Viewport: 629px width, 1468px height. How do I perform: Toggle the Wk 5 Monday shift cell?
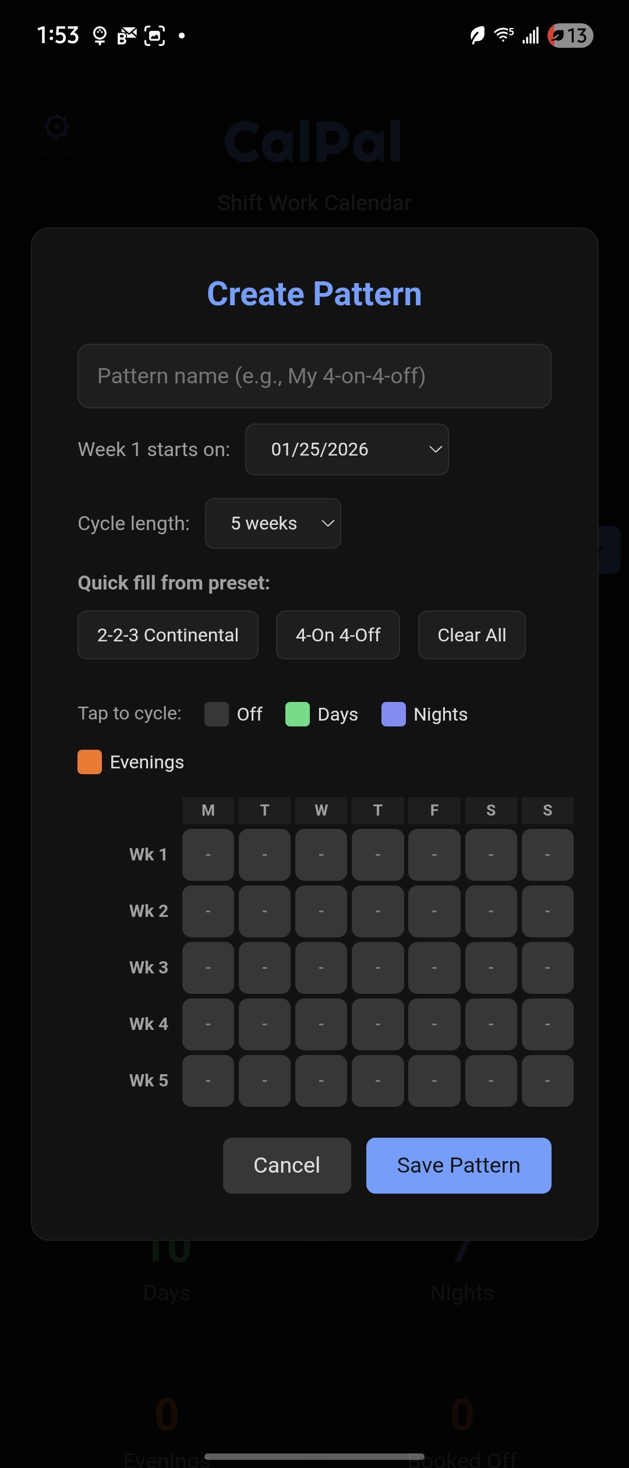(208, 1081)
